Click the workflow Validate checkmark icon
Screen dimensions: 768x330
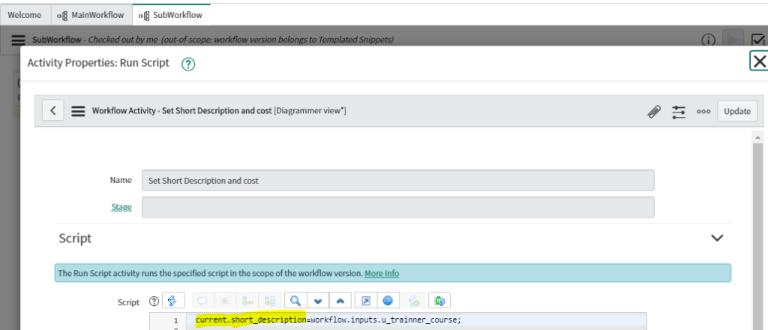[x=757, y=40]
